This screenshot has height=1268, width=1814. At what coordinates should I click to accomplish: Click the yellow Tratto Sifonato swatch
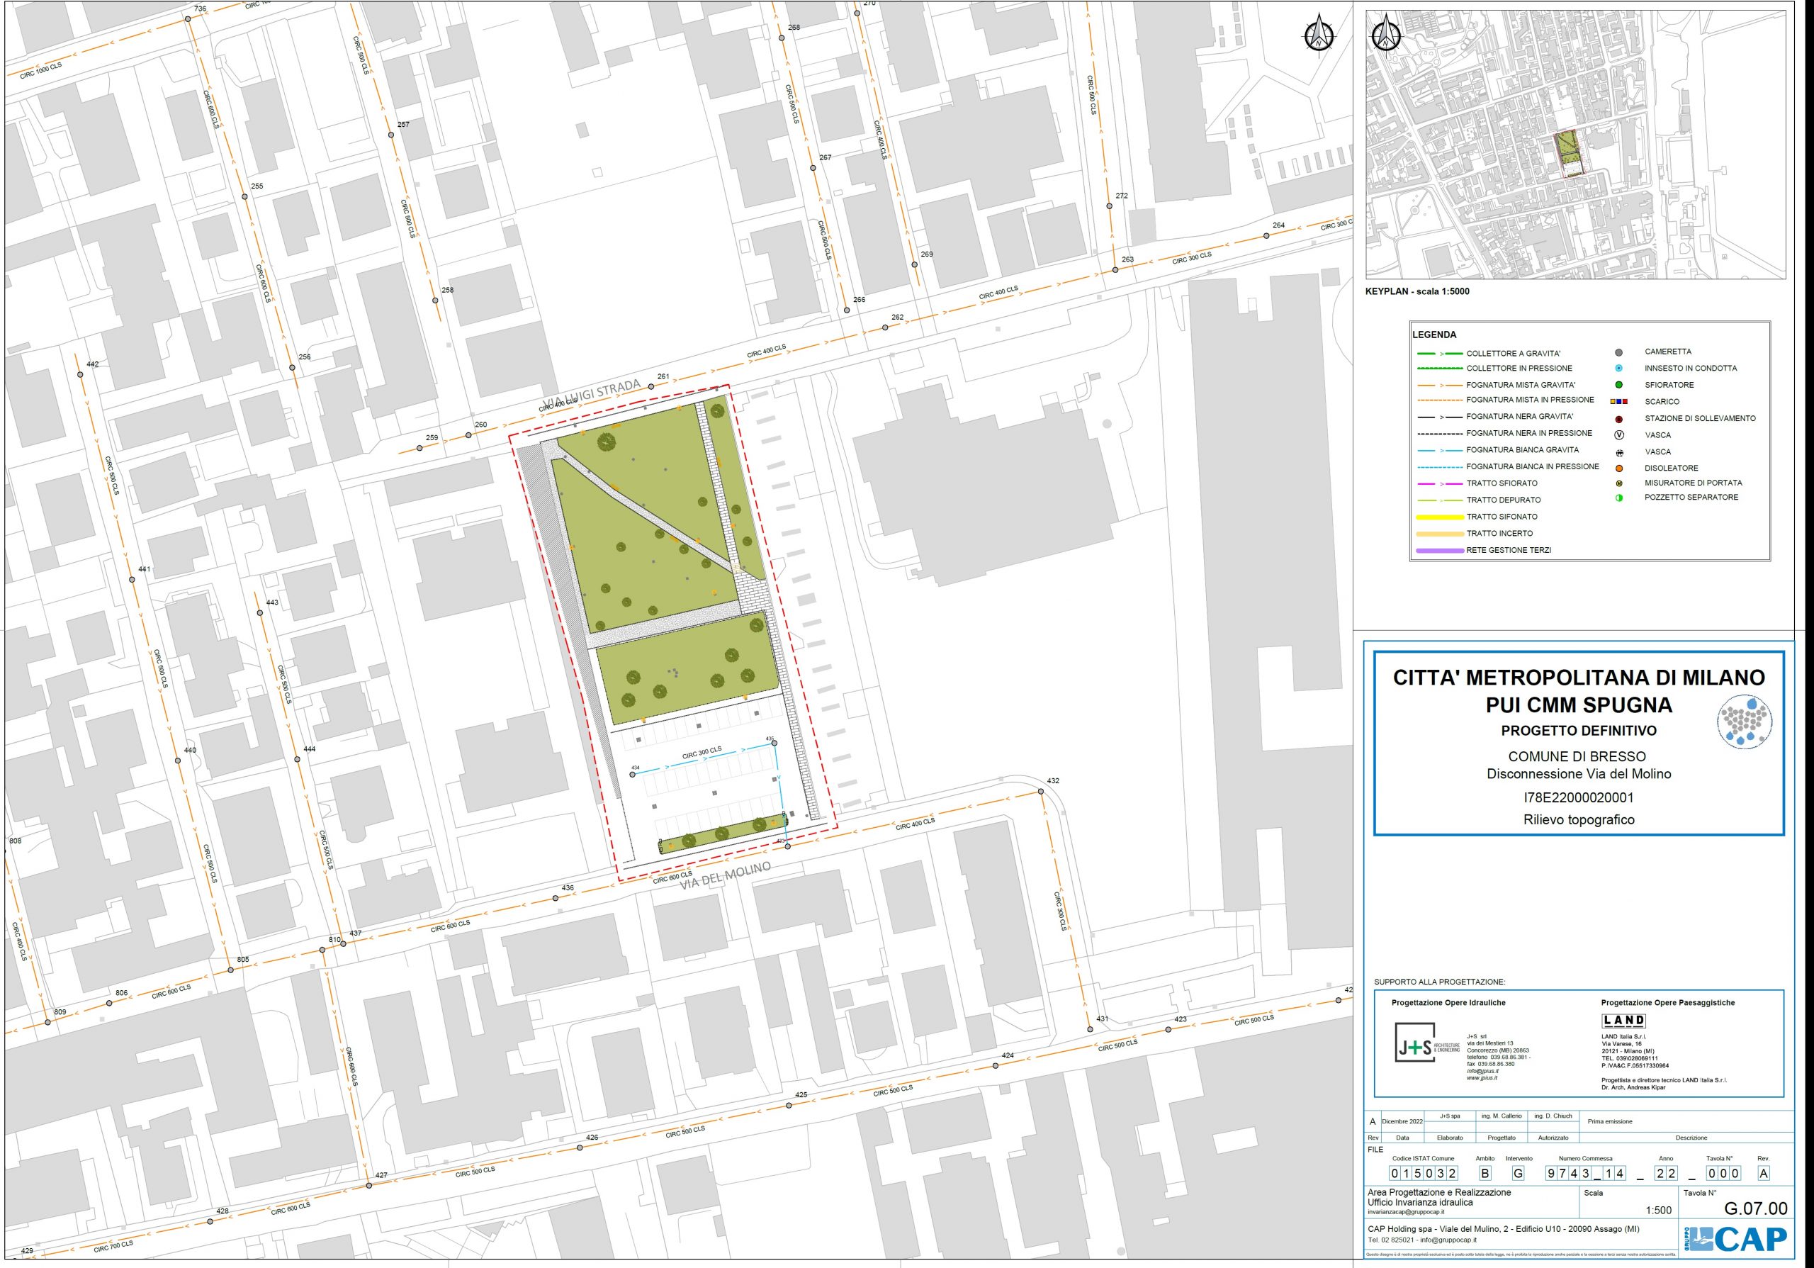point(1439,517)
